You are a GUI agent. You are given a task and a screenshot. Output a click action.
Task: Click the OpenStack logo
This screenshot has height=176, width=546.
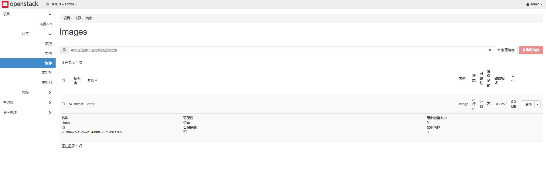click(20, 4)
